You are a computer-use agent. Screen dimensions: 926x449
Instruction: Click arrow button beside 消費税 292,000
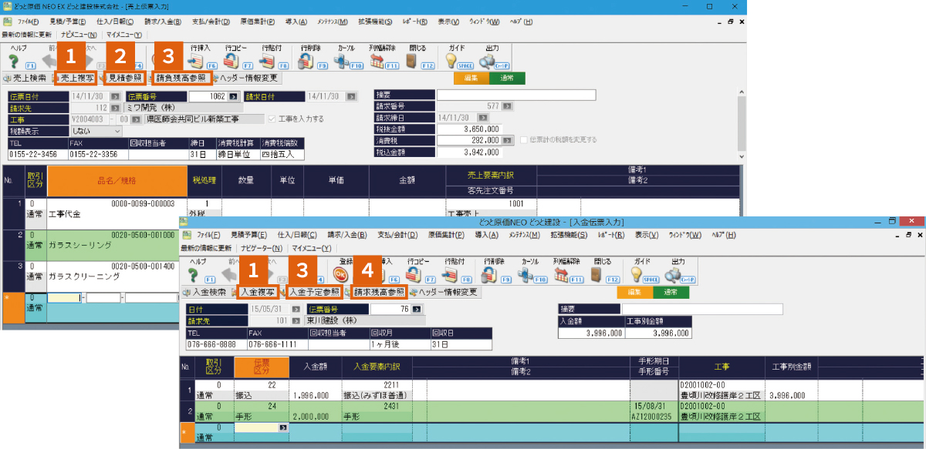507,140
